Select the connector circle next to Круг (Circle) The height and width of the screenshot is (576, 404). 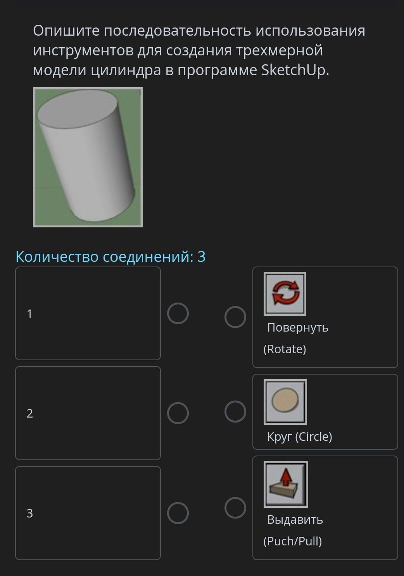pyautogui.click(x=235, y=411)
